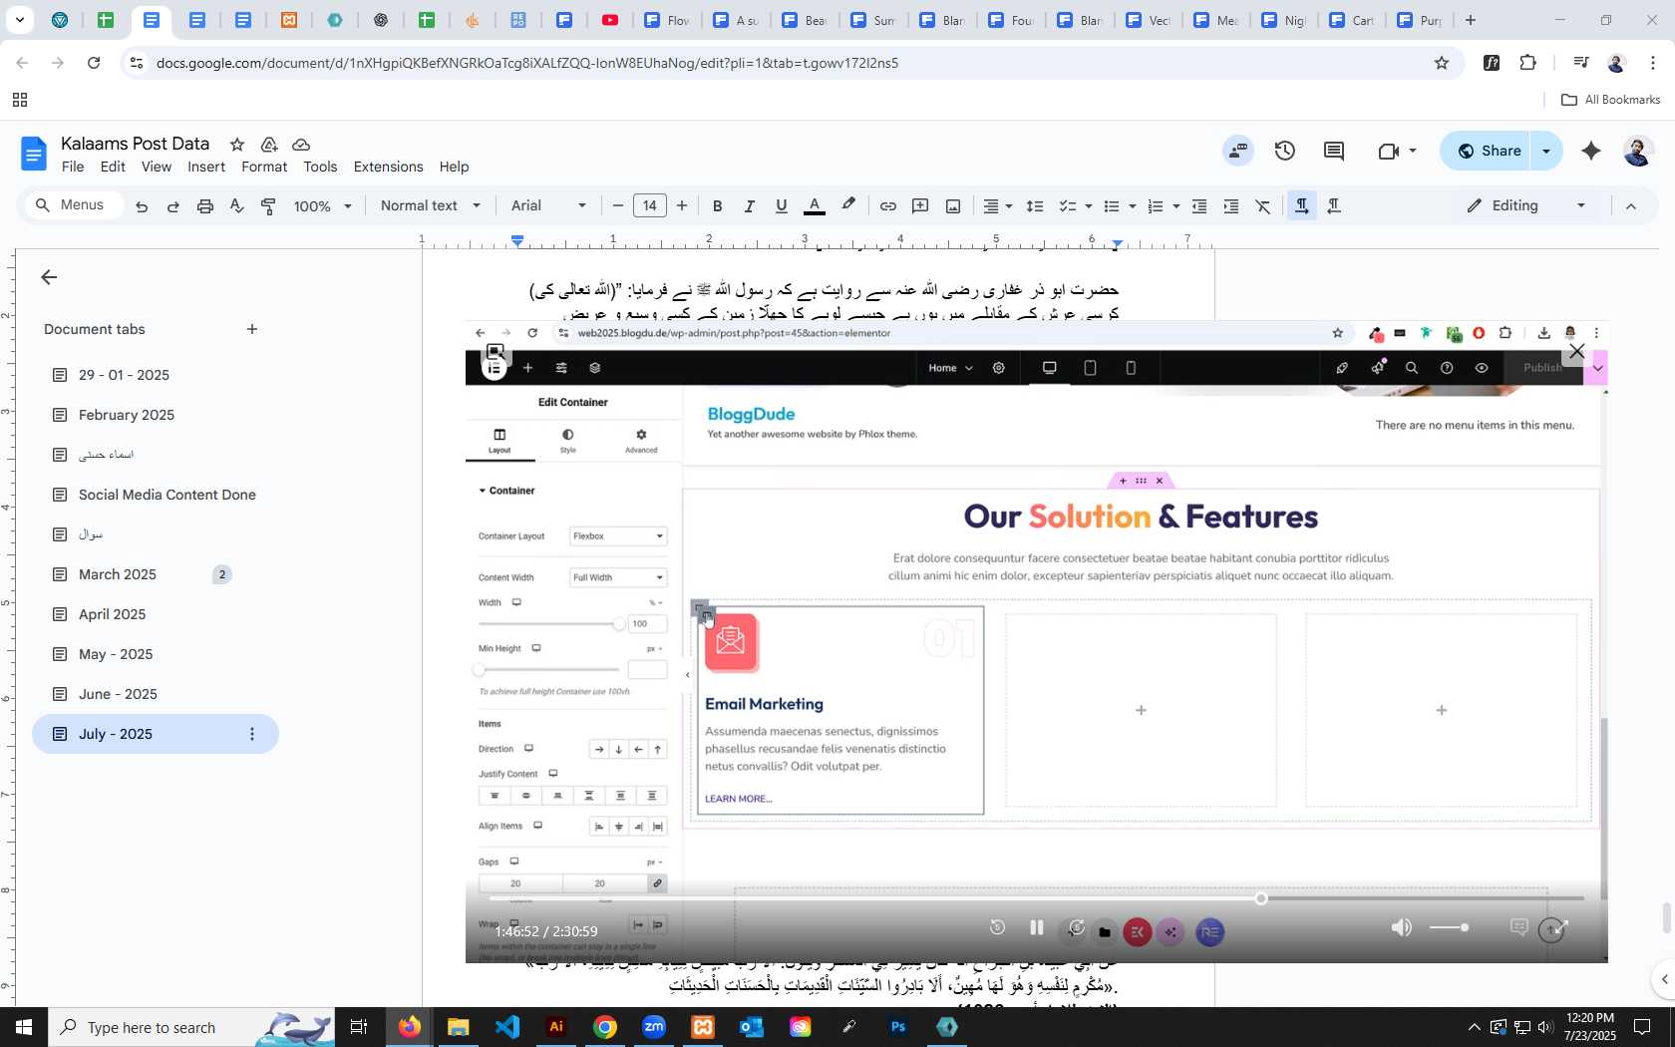
Task: Open the comments panel icon
Action: [1334, 151]
